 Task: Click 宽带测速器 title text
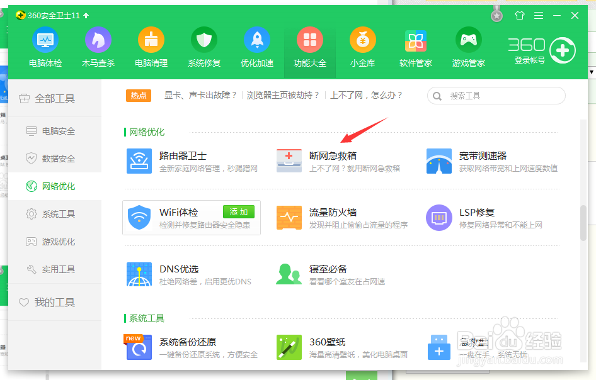[483, 155]
